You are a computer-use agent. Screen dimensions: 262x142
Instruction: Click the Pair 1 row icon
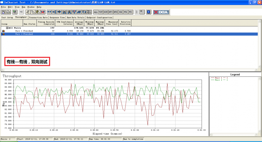point(3,31)
